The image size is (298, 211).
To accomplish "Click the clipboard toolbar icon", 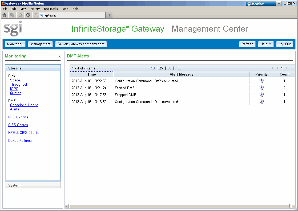I will (20, 15).
